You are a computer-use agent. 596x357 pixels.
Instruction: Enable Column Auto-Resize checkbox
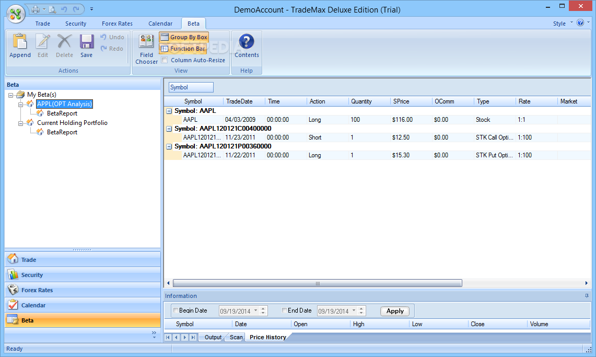point(165,60)
